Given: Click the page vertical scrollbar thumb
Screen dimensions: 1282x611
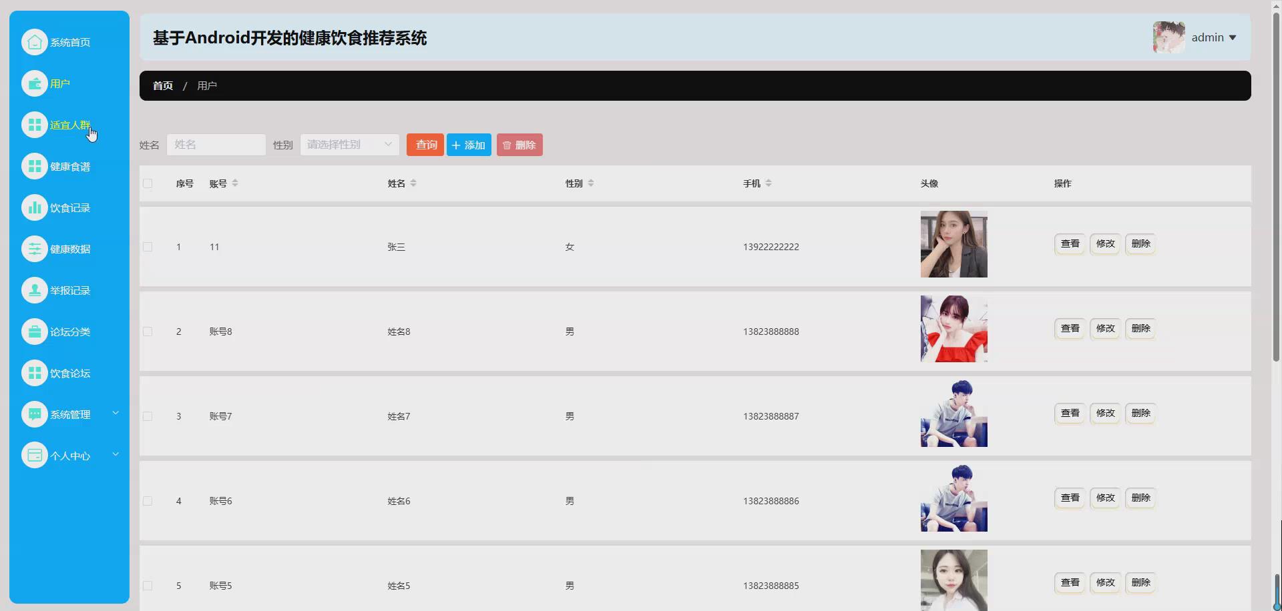Looking at the screenshot, I should click(x=1276, y=187).
